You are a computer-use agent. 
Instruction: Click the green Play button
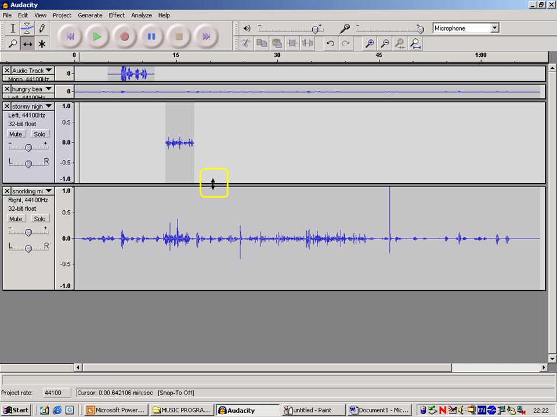[x=97, y=36]
